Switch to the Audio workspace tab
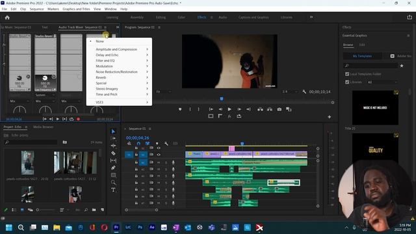The image size is (416, 234). [x=222, y=18]
